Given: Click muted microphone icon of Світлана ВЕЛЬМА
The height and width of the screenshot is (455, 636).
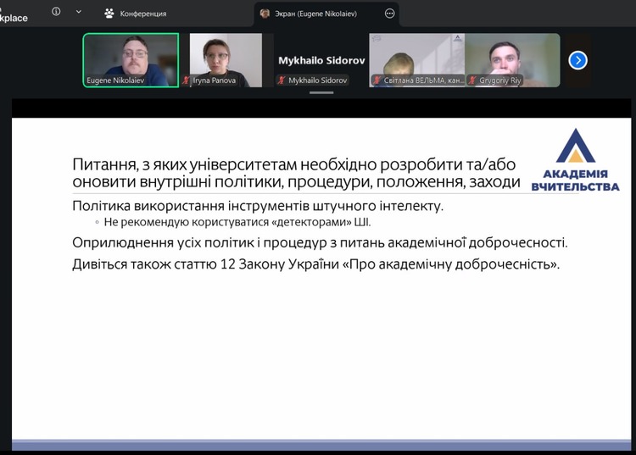Looking at the screenshot, I should [x=377, y=80].
